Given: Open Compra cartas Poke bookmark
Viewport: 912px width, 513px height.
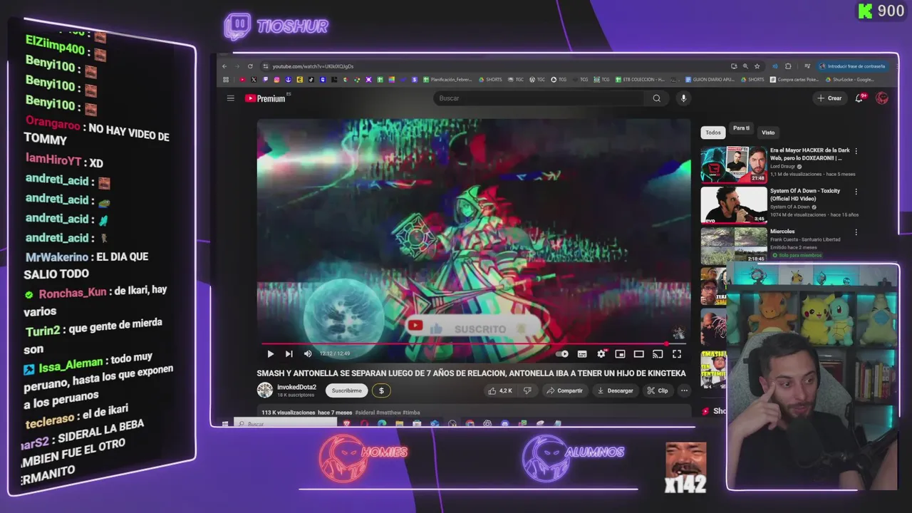Looking at the screenshot, I should [794, 80].
